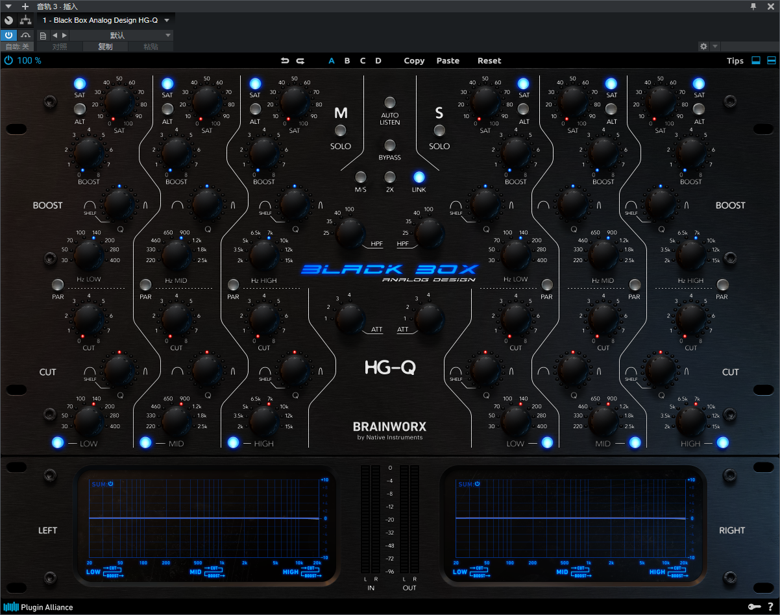780x615 pixels.
Task: Click the OUT level meter
Action: pos(409,518)
